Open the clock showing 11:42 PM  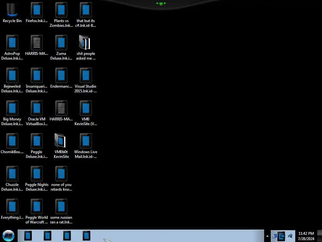pos(306,236)
